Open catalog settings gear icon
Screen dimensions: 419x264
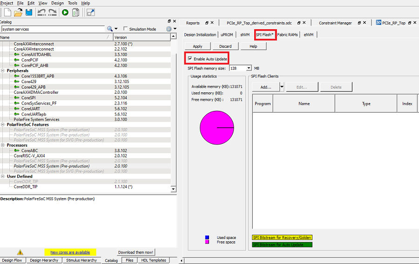pyautogui.click(x=169, y=29)
